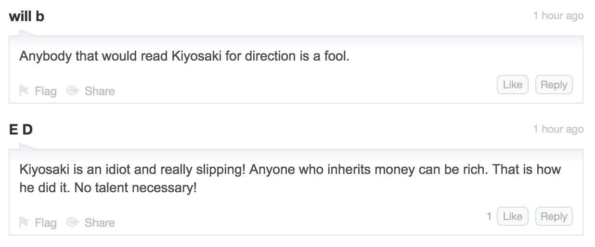This screenshot has width=595, height=247.
Task: Like will b's comment about Kiyosaki
Action: point(512,85)
